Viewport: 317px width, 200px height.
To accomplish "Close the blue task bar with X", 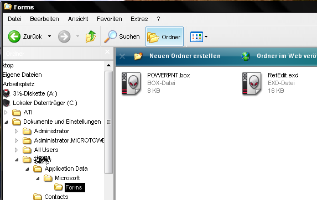I will pyautogui.click(x=122, y=56).
